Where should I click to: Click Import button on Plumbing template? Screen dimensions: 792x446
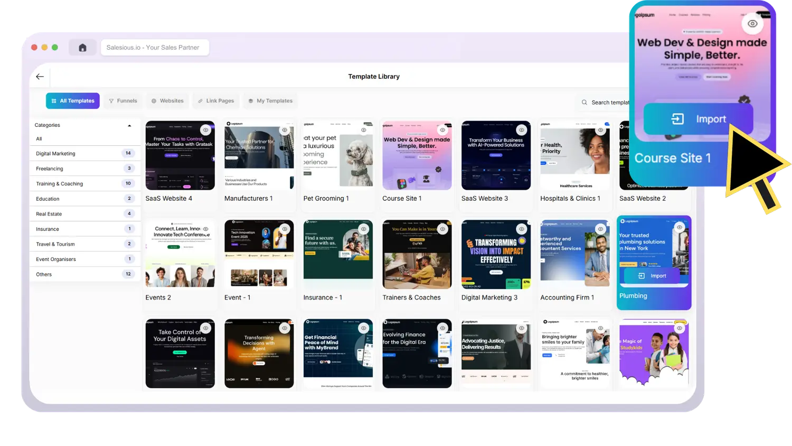(652, 276)
